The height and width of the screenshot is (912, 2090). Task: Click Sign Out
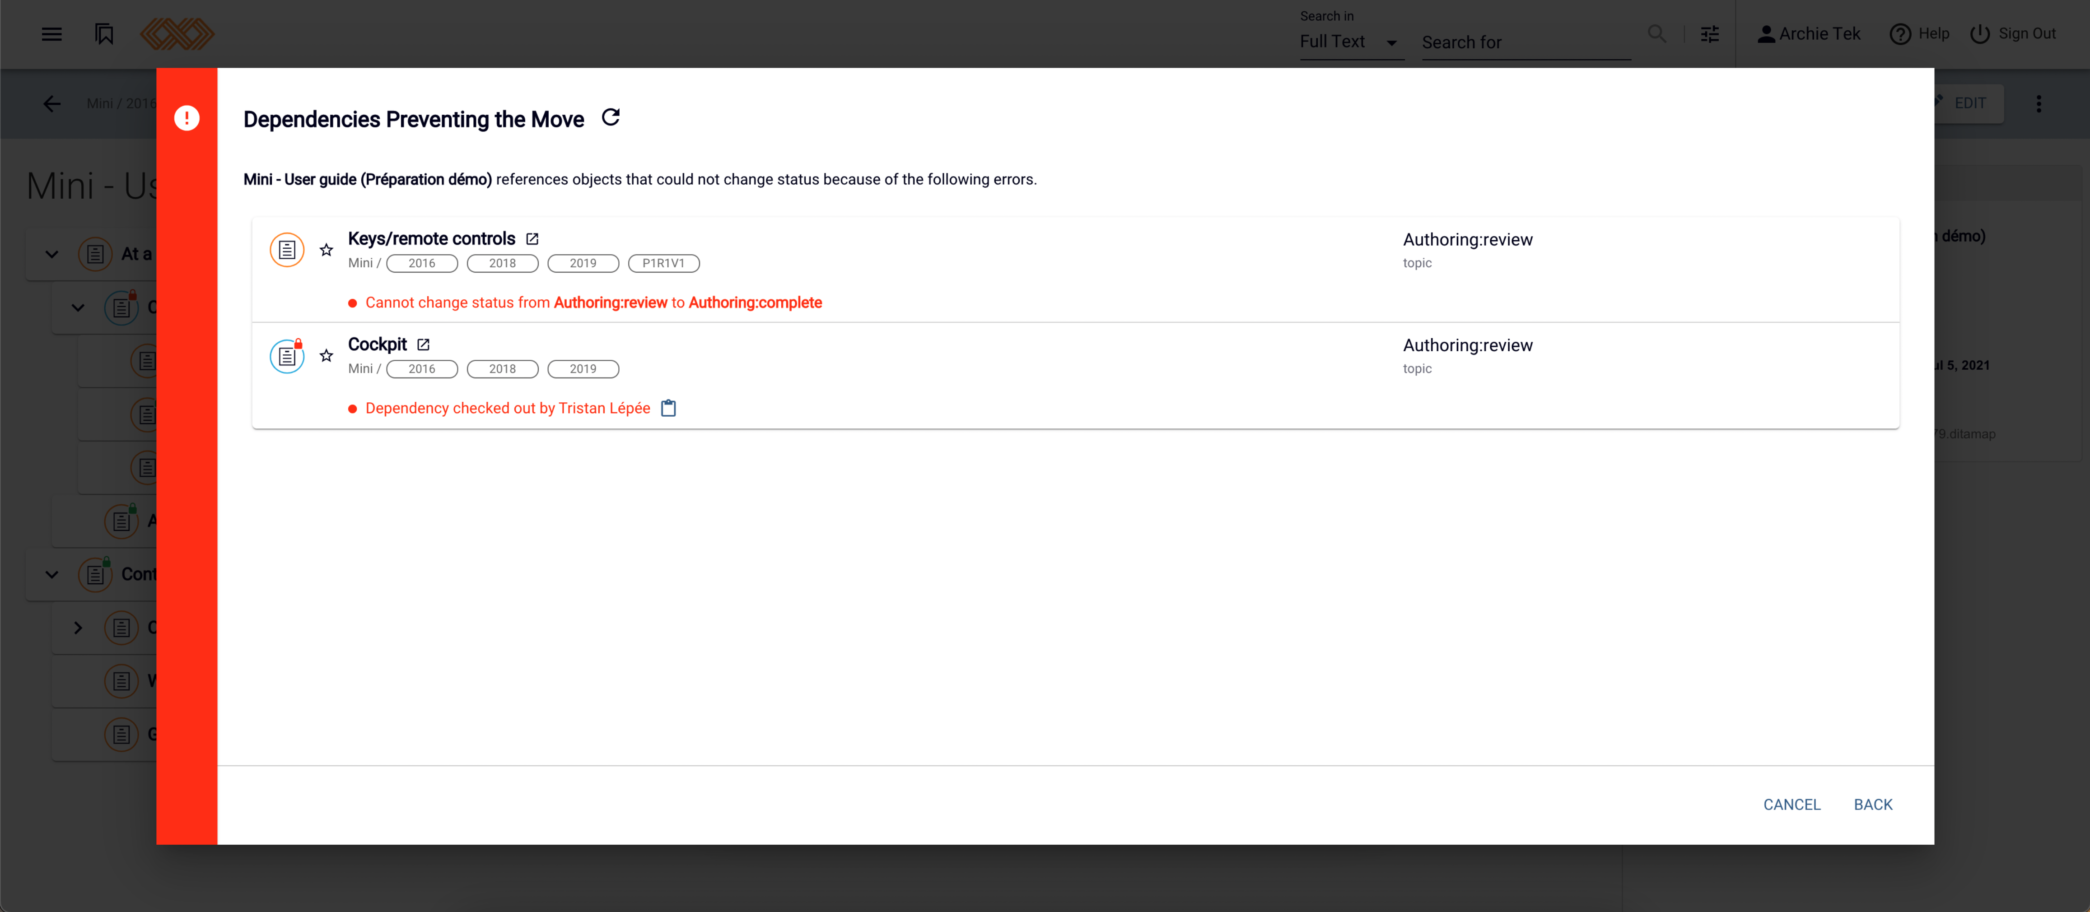[x=2014, y=34]
